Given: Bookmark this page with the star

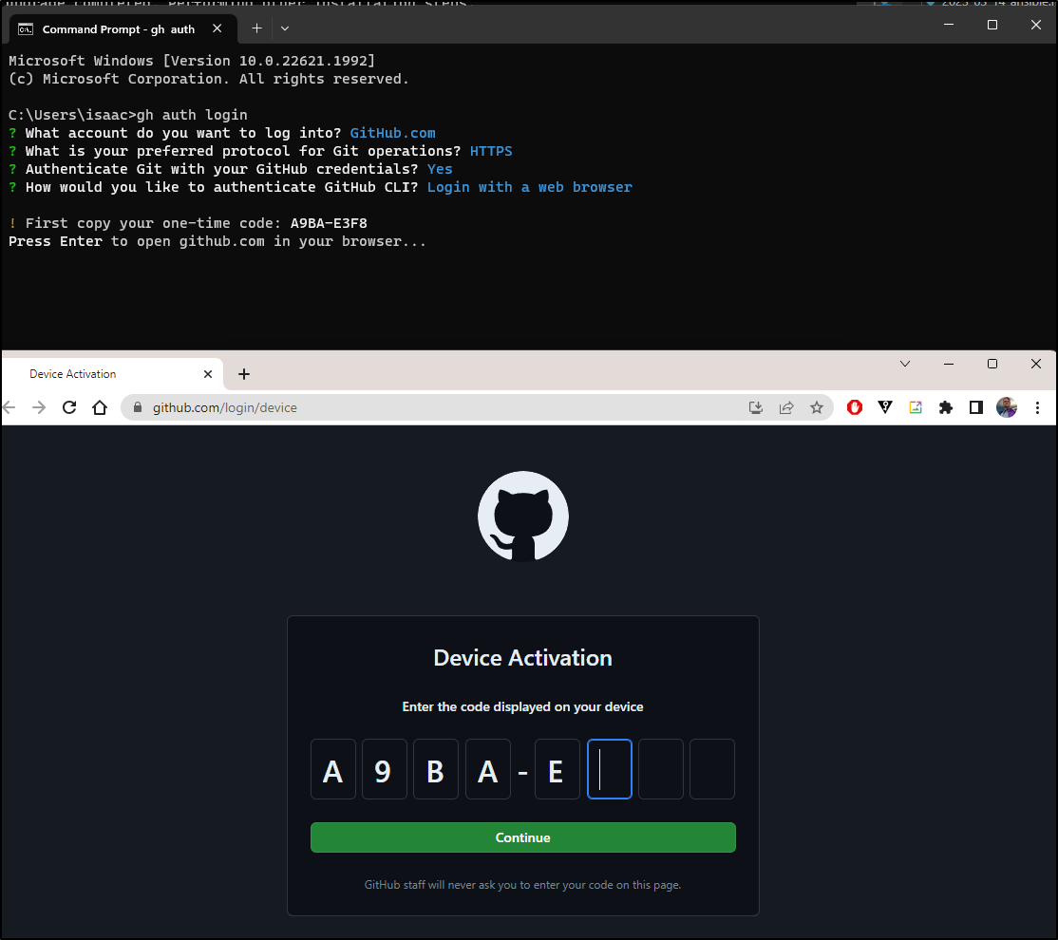Looking at the screenshot, I should click(817, 407).
